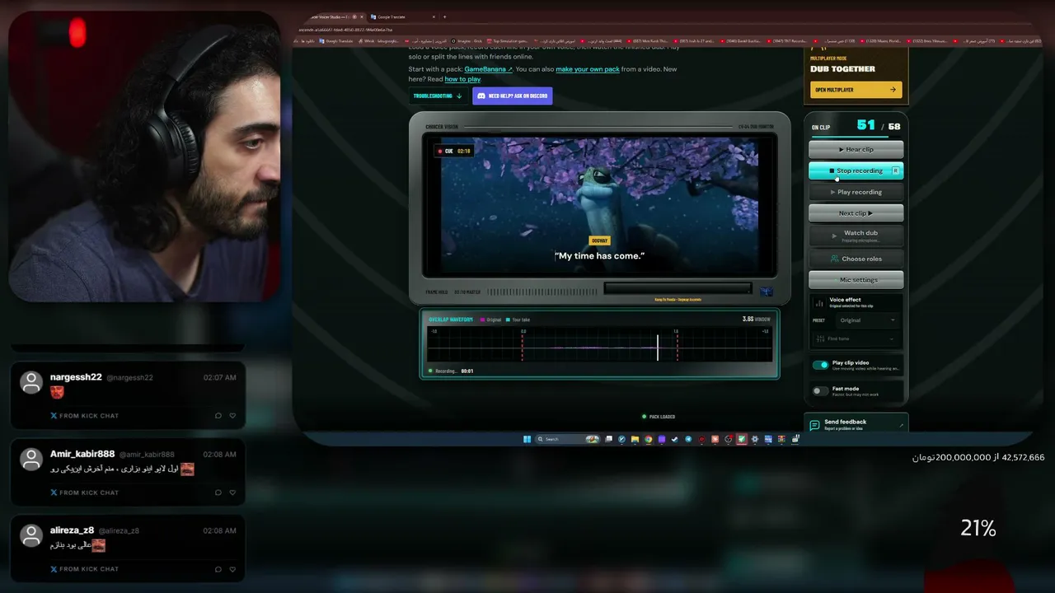The height and width of the screenshot is (593, 1055).
Task: Open Google Chrome from the taskbar
Action: click(x=649, y=439)
